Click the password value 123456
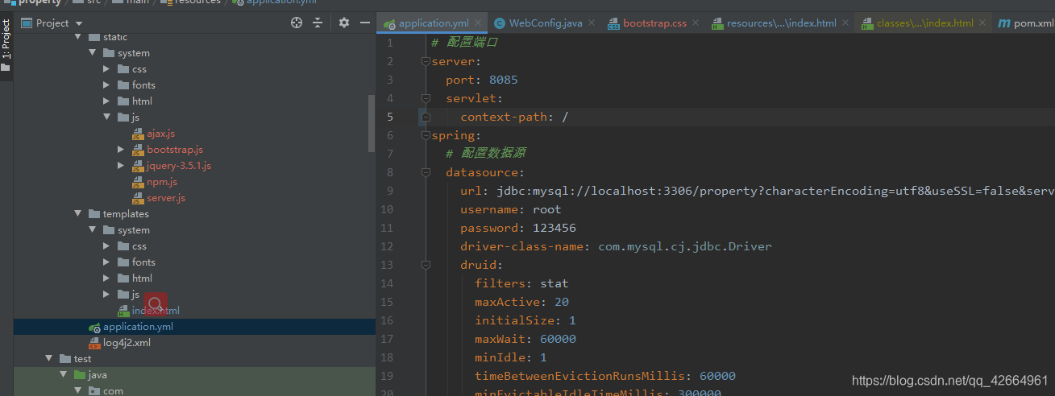This screenshot has width=1055, height=396. pos(554,228)
